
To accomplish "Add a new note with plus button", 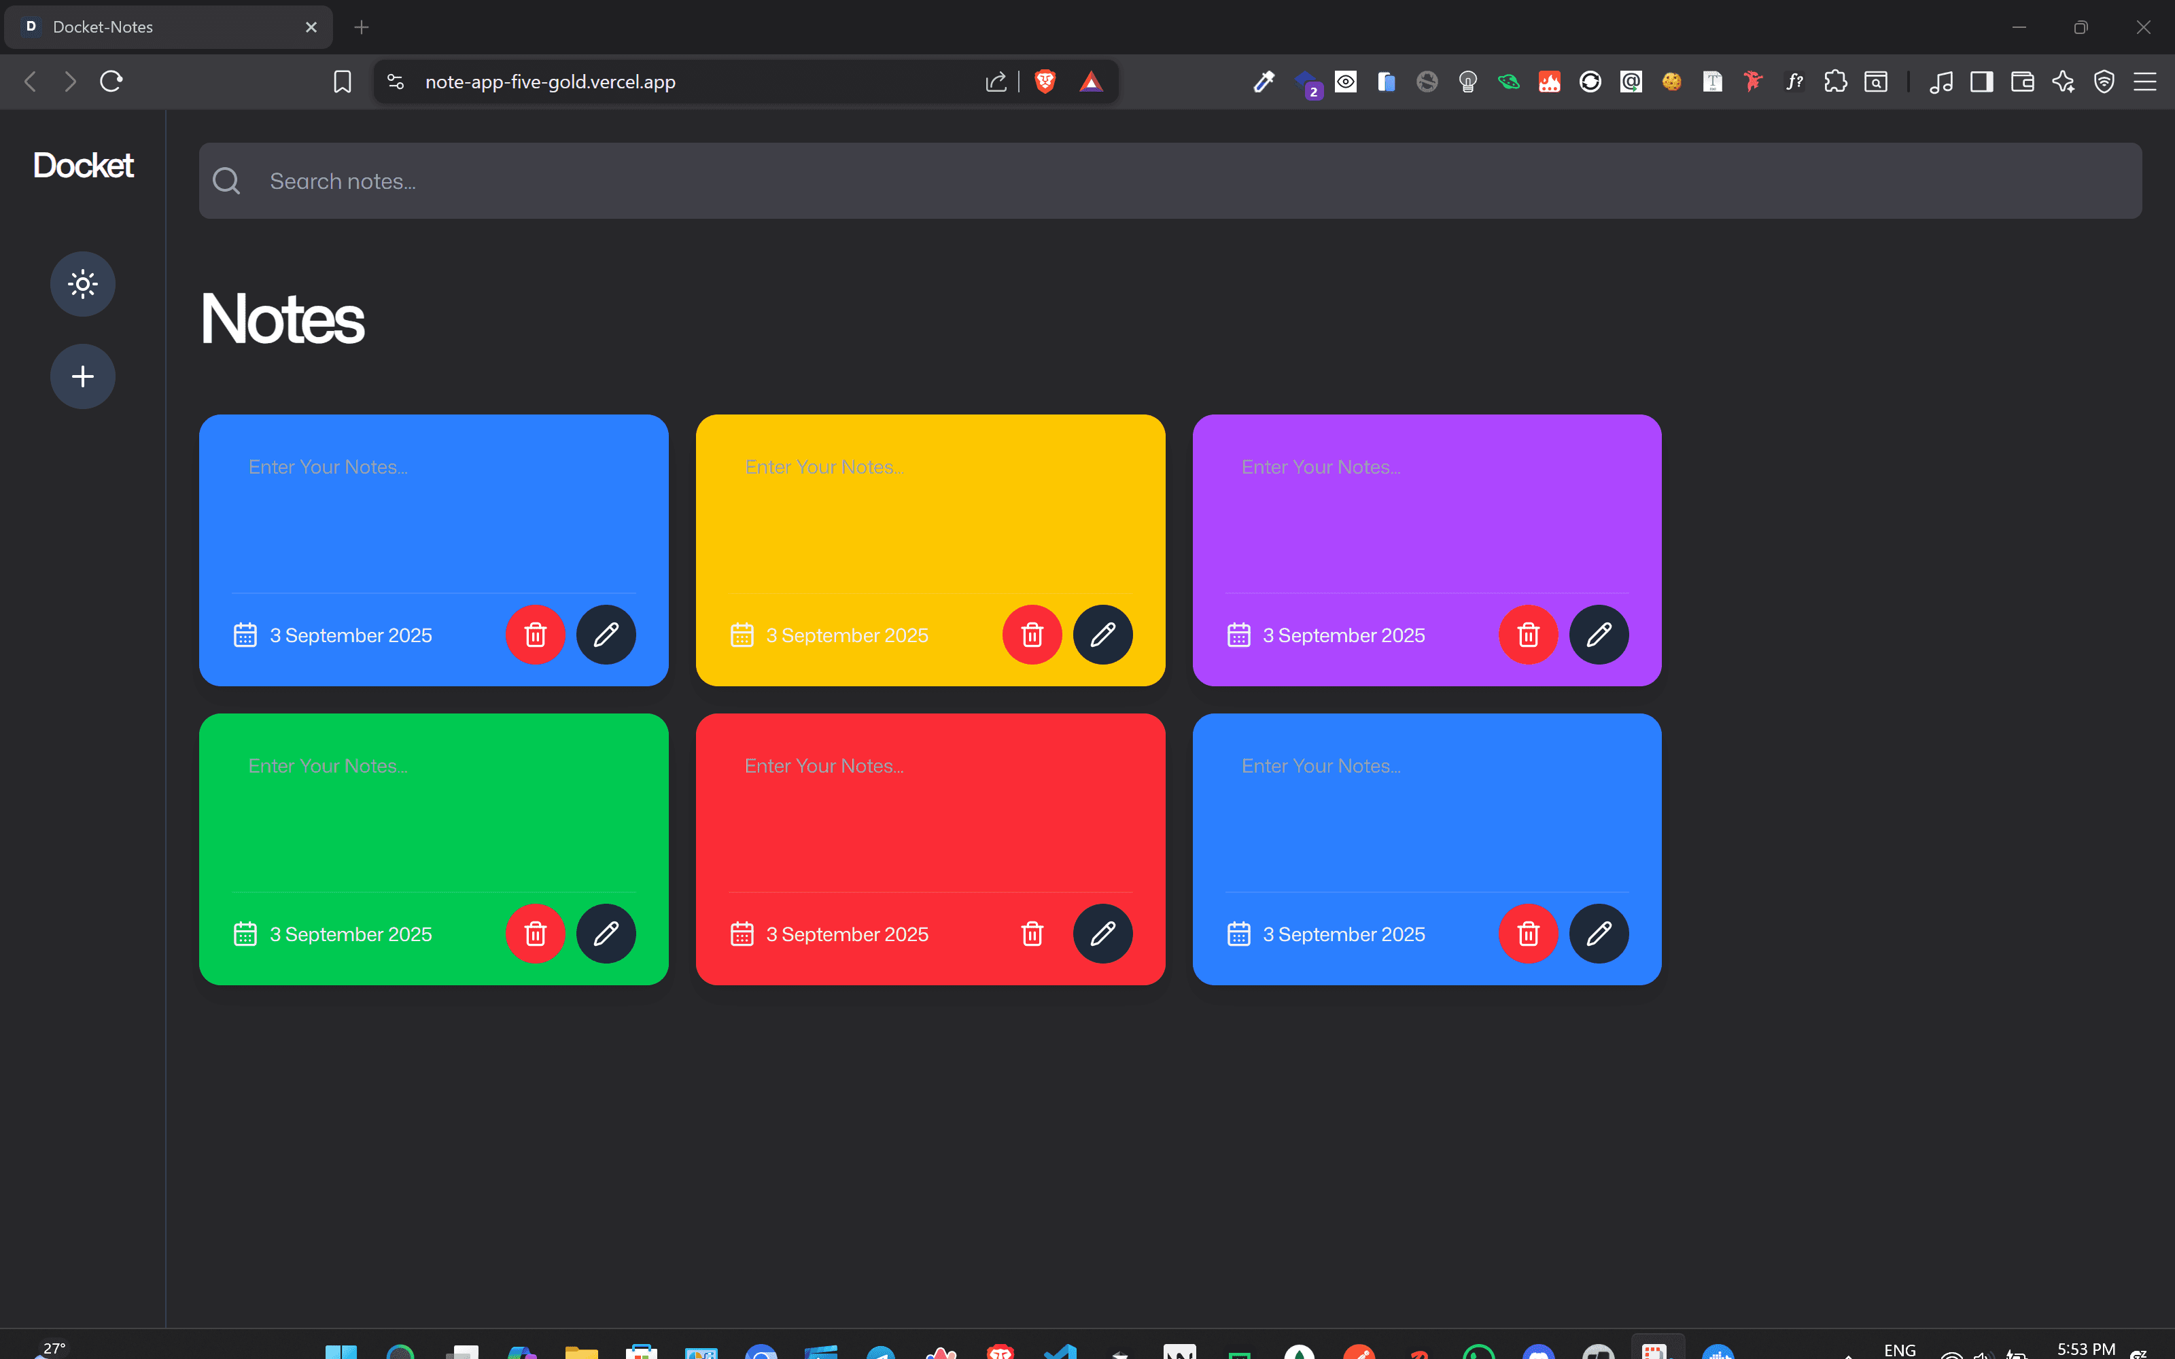I will 83,376.
